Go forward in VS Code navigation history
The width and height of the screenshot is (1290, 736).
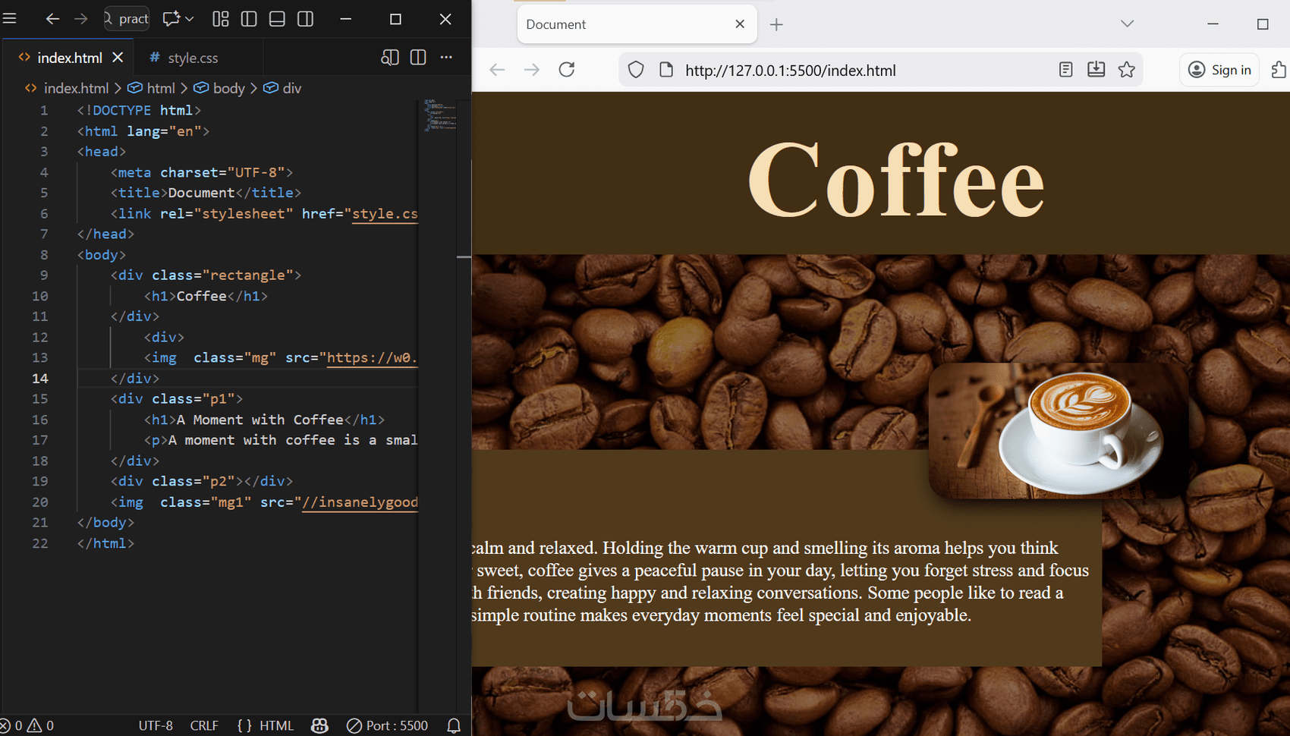80,19
